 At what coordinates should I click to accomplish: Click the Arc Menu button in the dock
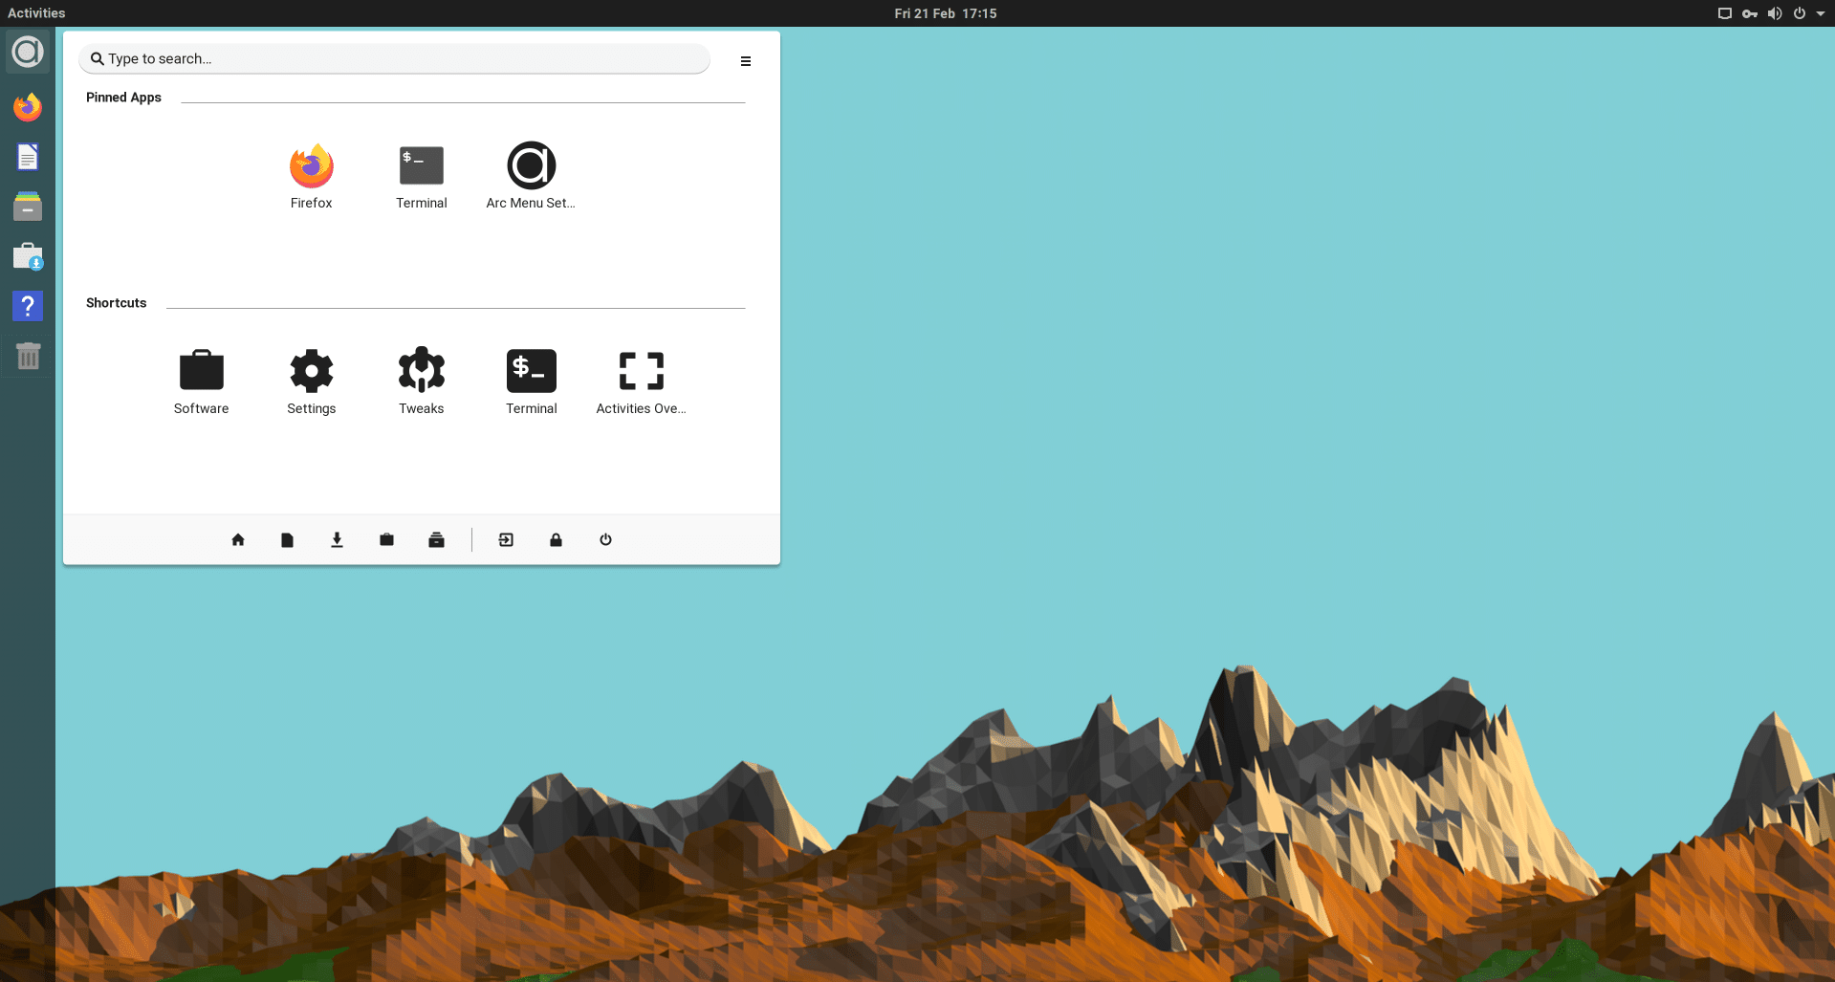[28, 52]
